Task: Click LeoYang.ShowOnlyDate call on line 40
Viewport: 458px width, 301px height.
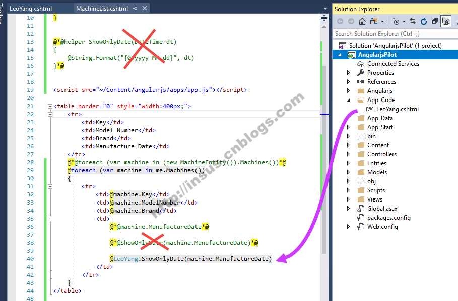Action: 191,259
